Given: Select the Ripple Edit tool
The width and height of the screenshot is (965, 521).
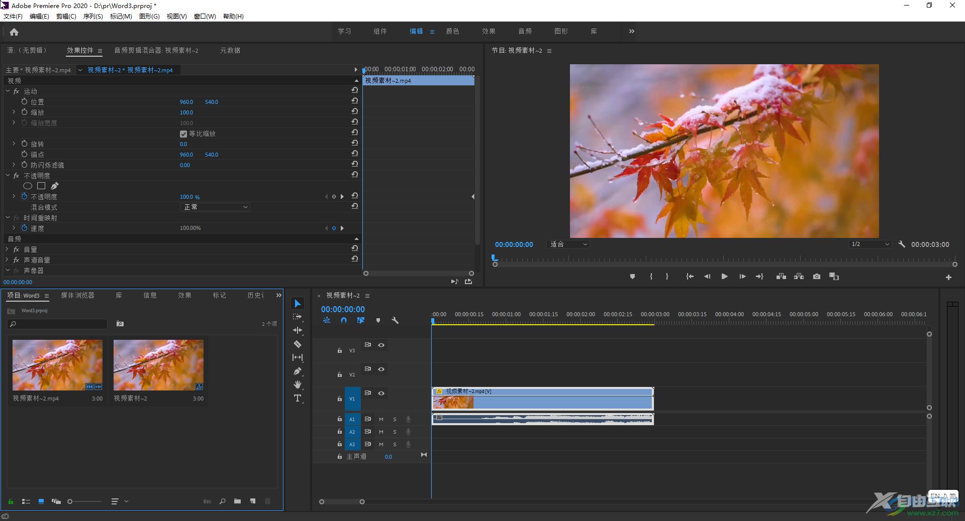Looking at the screenshot, I should [298, 330].
